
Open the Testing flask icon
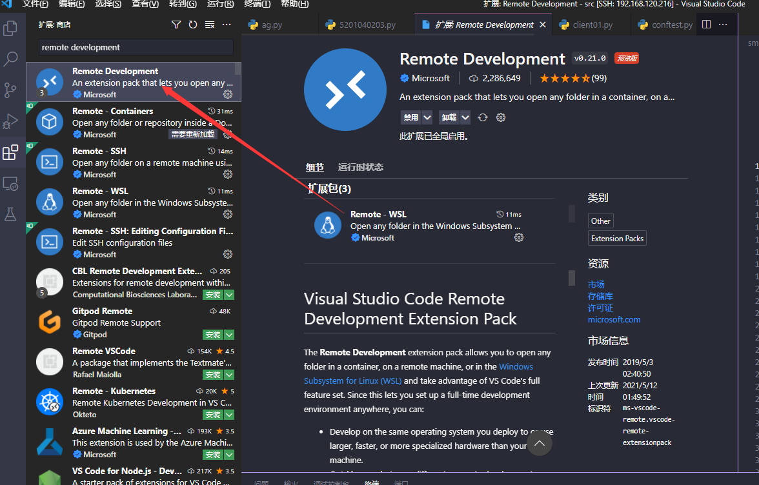pos(10,214)
